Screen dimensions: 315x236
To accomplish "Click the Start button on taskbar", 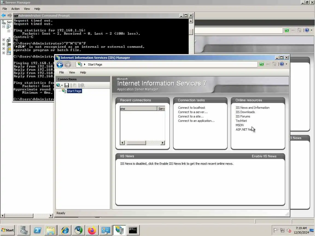I will point(8,230).
